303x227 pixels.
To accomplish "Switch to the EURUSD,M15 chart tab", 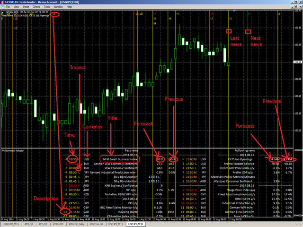I will point(11,224).
